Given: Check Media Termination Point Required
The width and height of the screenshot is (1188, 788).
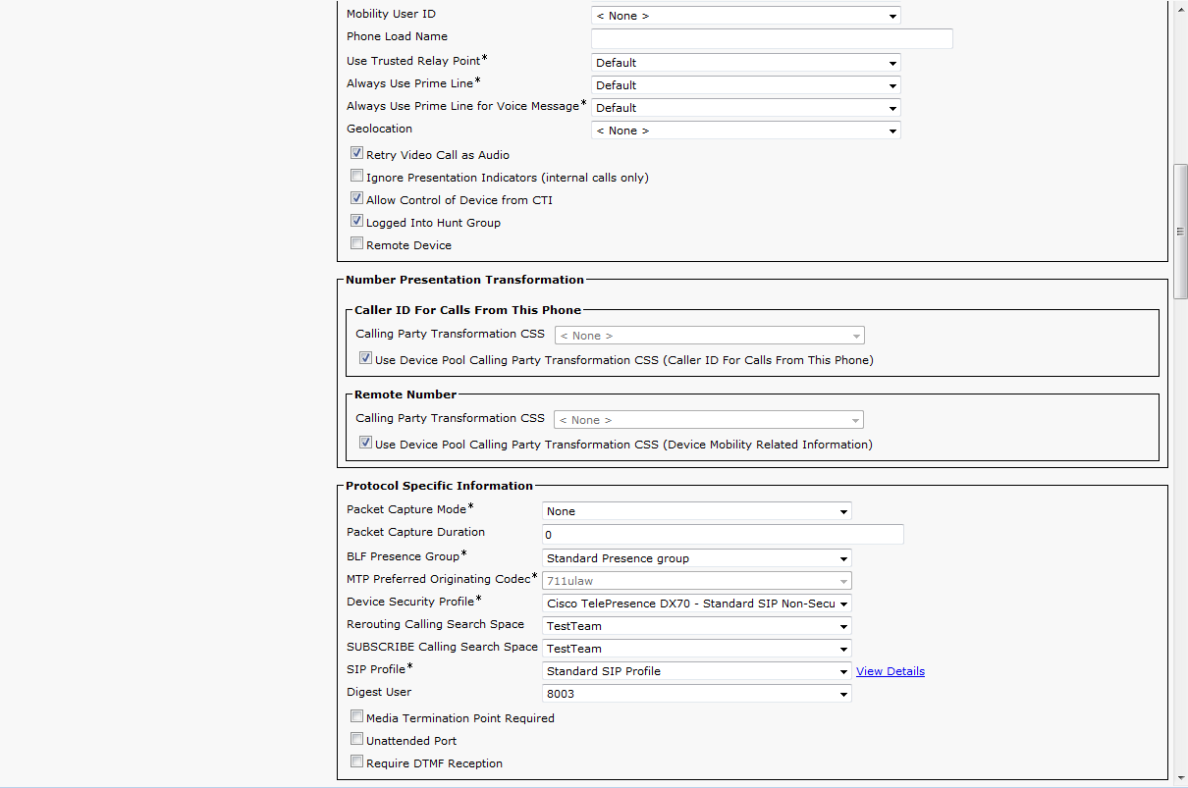Looking at the screenshot, I should pyautogui.click(x=357, y=717).
